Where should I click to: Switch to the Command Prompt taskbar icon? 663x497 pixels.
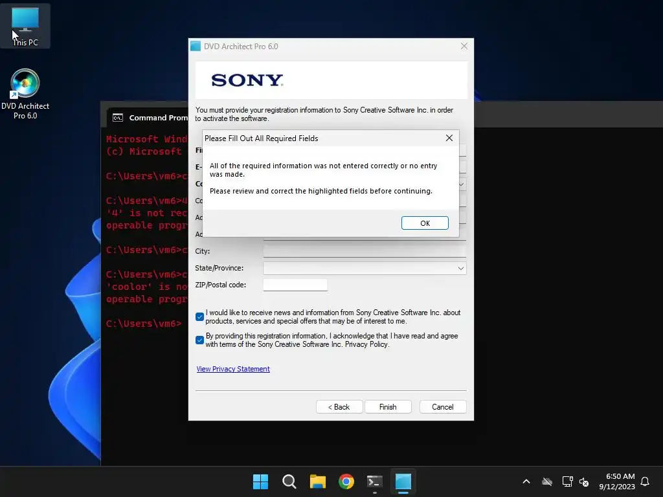click(x=375, y=481)
